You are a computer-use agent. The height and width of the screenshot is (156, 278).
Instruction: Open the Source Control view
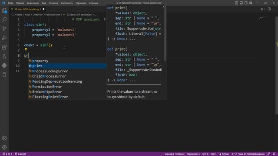coord(4,29)
